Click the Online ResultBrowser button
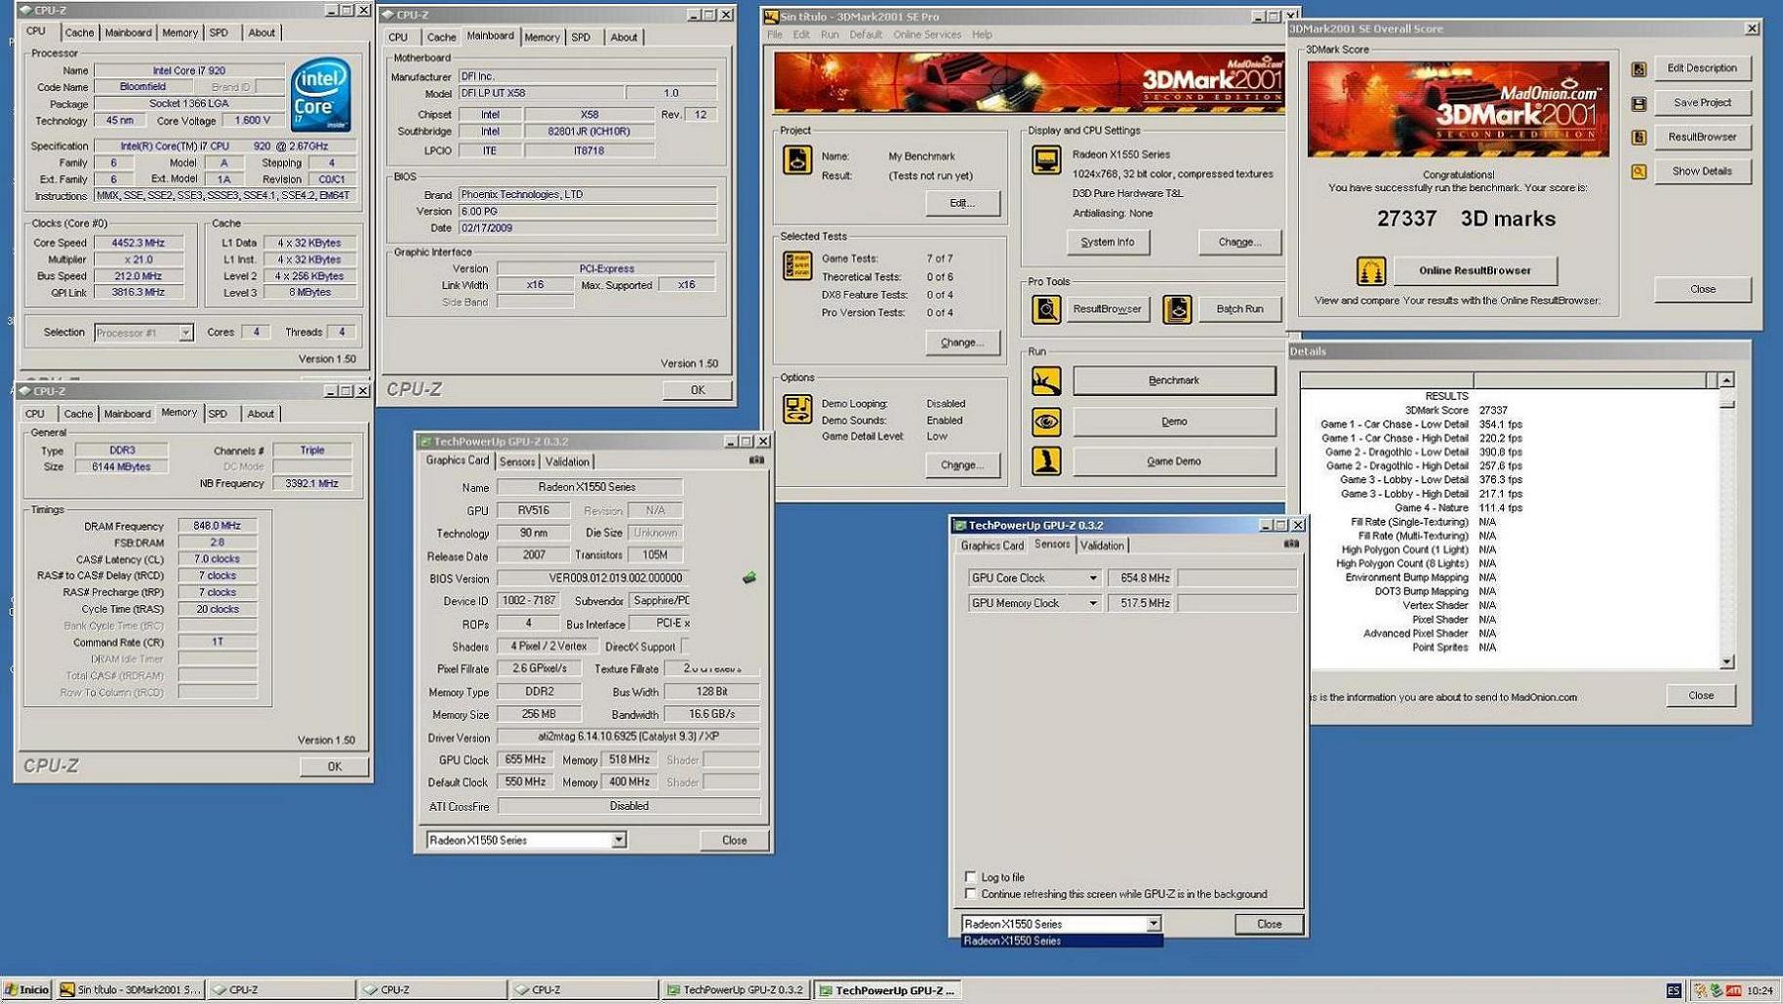Screen dimensions: 1783x1004 tap(1475, 270)
